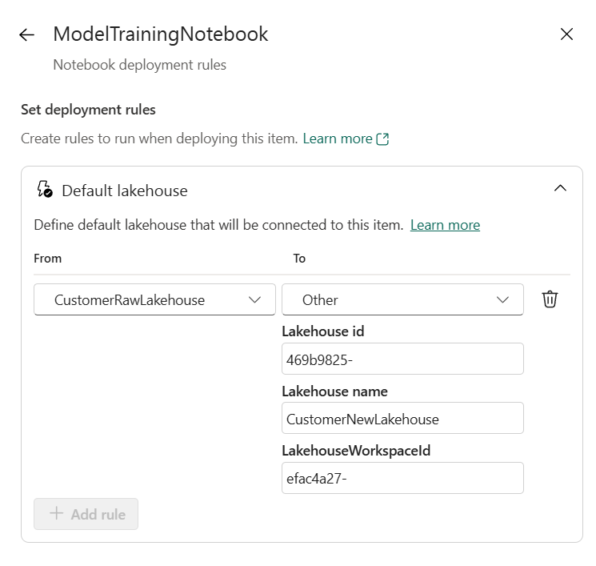Delete the lakehouse rule with trash icon

550,299
